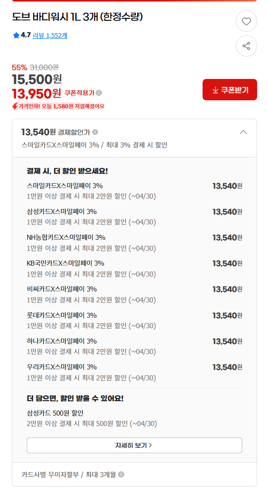Select NH농협카드X스마일페이 3% row
Image resolution: width=267 pixels, height=495 pixels.
coord(134,242)
